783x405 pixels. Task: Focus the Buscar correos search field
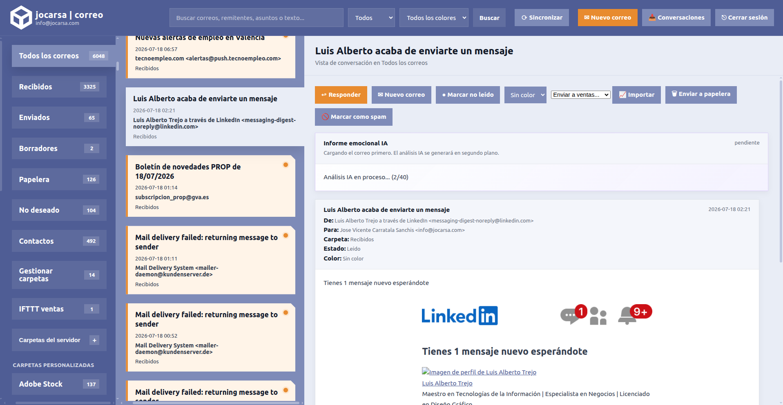(x=257, y=18)
